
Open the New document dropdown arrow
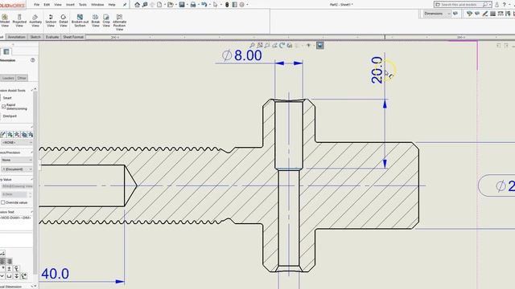click(164, 5)
